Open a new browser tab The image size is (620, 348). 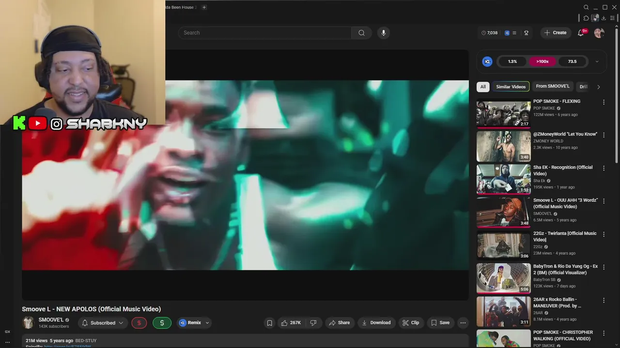point(204,7)
